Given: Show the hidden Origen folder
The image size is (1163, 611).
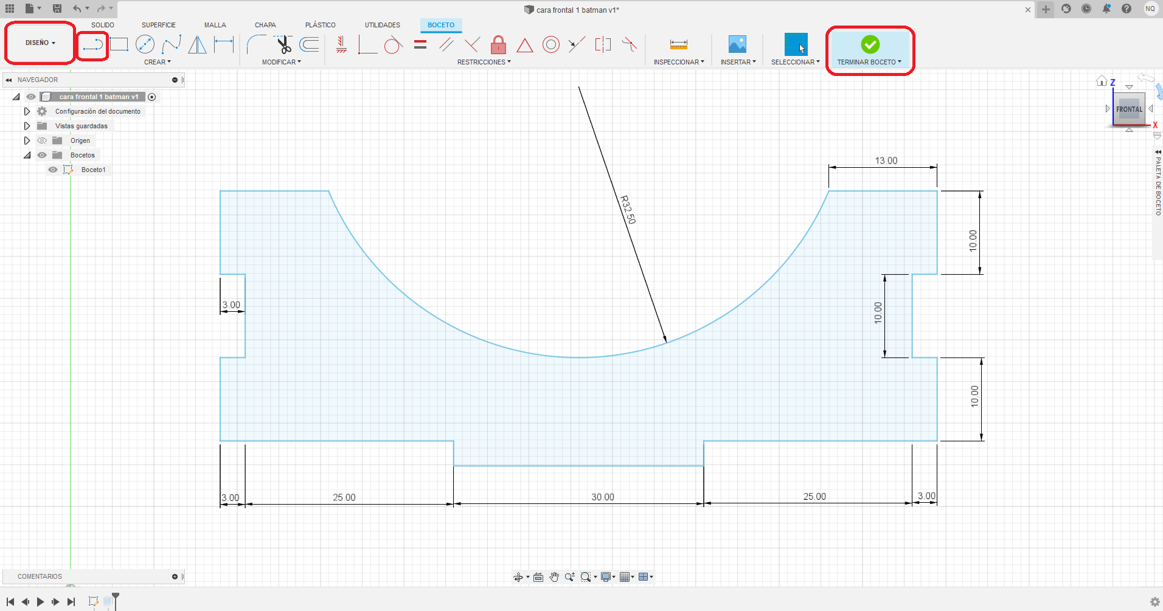Looking at the screenshot, I should [x=42, y=140].
